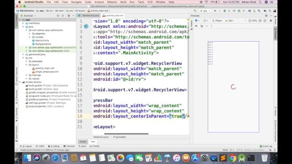The height and width of the screenshot is (164, 292).
Task: Click the Make Project hammer icon
Action: tap(195, 11)
